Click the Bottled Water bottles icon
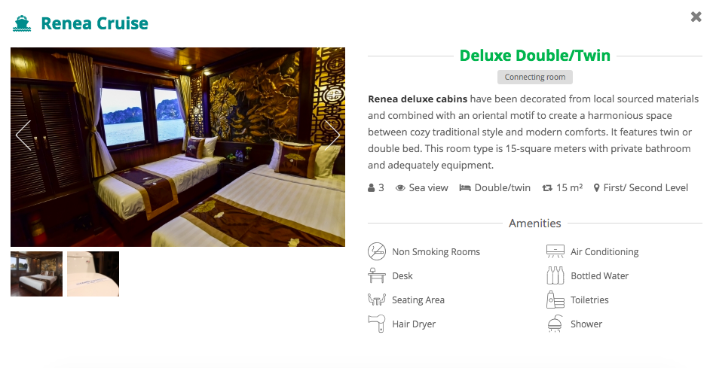The image size is (713, 368). (x=555, y=275)
